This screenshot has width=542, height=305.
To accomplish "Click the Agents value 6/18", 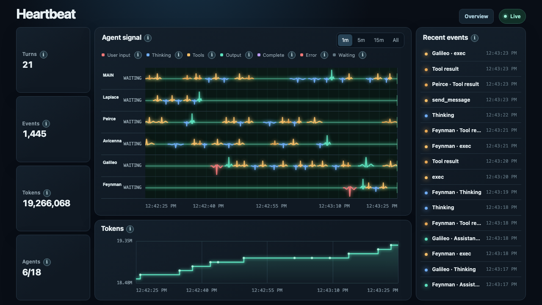I will [32, 272].
